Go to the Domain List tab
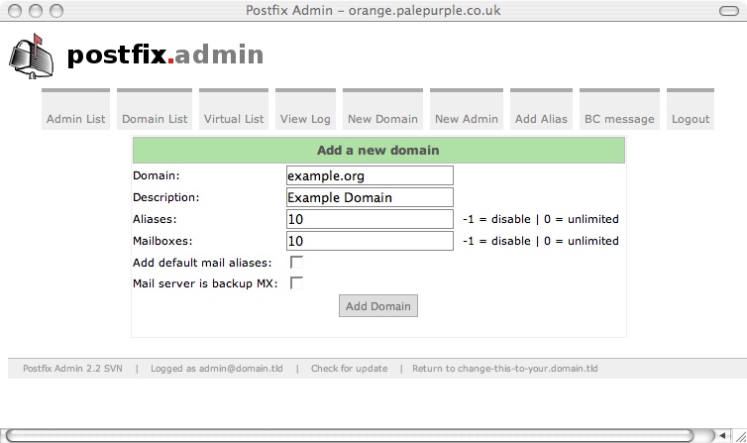 pyautogui.click(x=155, y=118)
